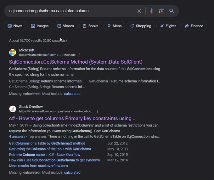Open 'Retrieving the Columns of the table with GetSchema'
214x180 pixels.
50,149
